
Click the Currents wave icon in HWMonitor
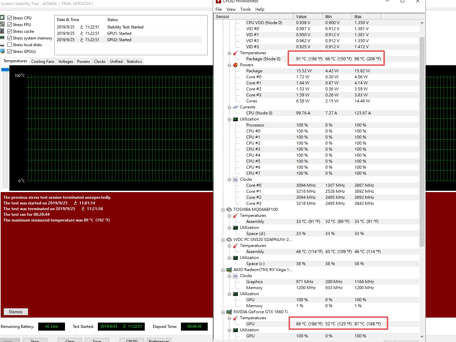click(236, 107)
